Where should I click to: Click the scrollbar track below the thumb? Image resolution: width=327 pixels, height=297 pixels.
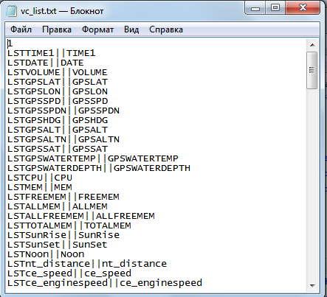pyautogui.click(x=312, y=184)
